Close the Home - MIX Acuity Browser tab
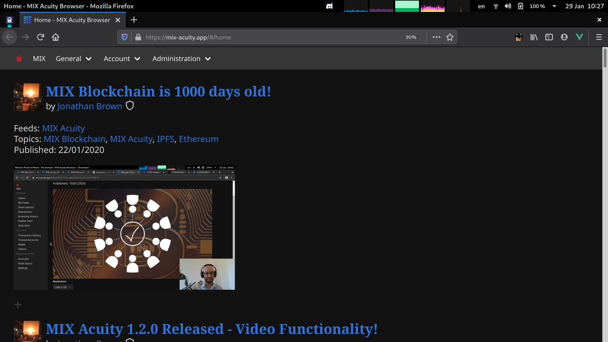The width and height of the screenshot is (608, 342). (x=118, y=20)
